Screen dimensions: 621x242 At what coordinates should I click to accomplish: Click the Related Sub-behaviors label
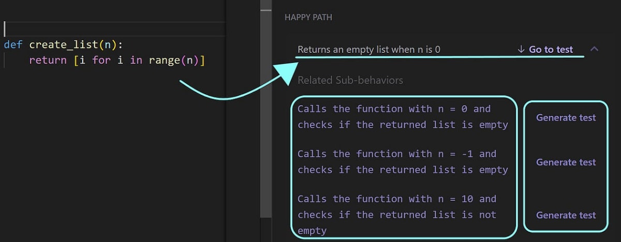pos(350,80)
